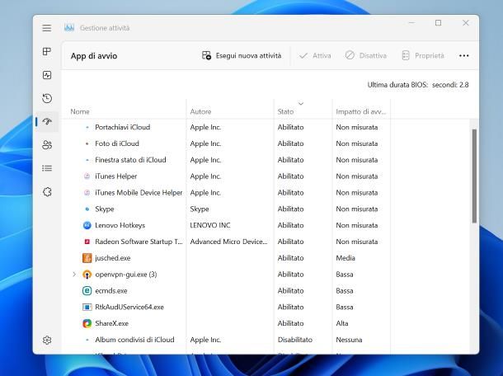Screen dimensions: 503x376
Task: Click the Disattiva button
Action: 365,55
